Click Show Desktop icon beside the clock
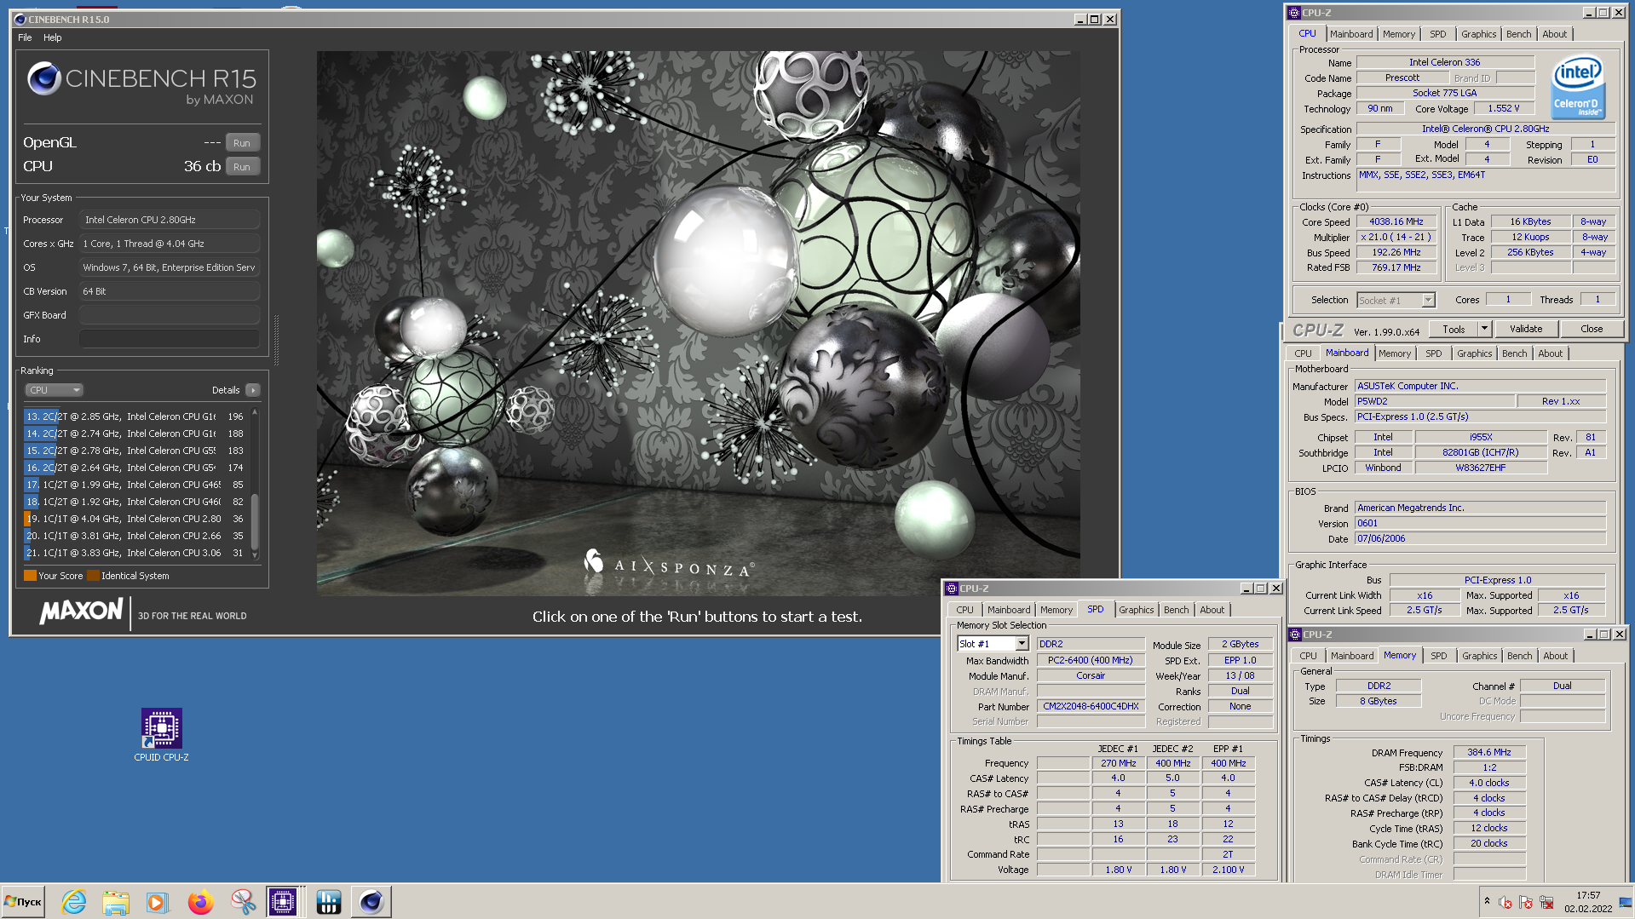1635x919 pixels. tap(1626, 902)
